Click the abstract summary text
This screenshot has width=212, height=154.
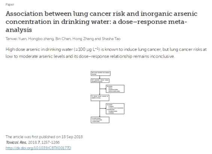(106, 53)
